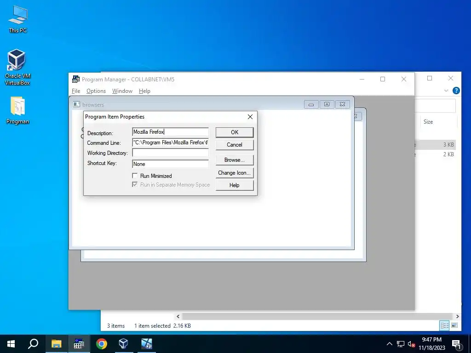Maximize the browsers group window
Screen dimensions: 471x353
click(327, 104)
